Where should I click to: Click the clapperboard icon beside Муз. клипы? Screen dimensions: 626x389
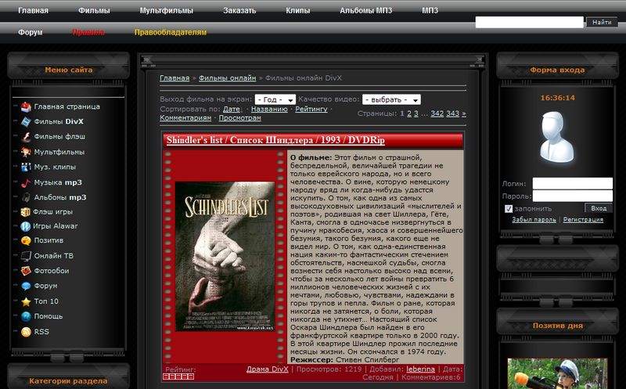[x=26, y=167]
